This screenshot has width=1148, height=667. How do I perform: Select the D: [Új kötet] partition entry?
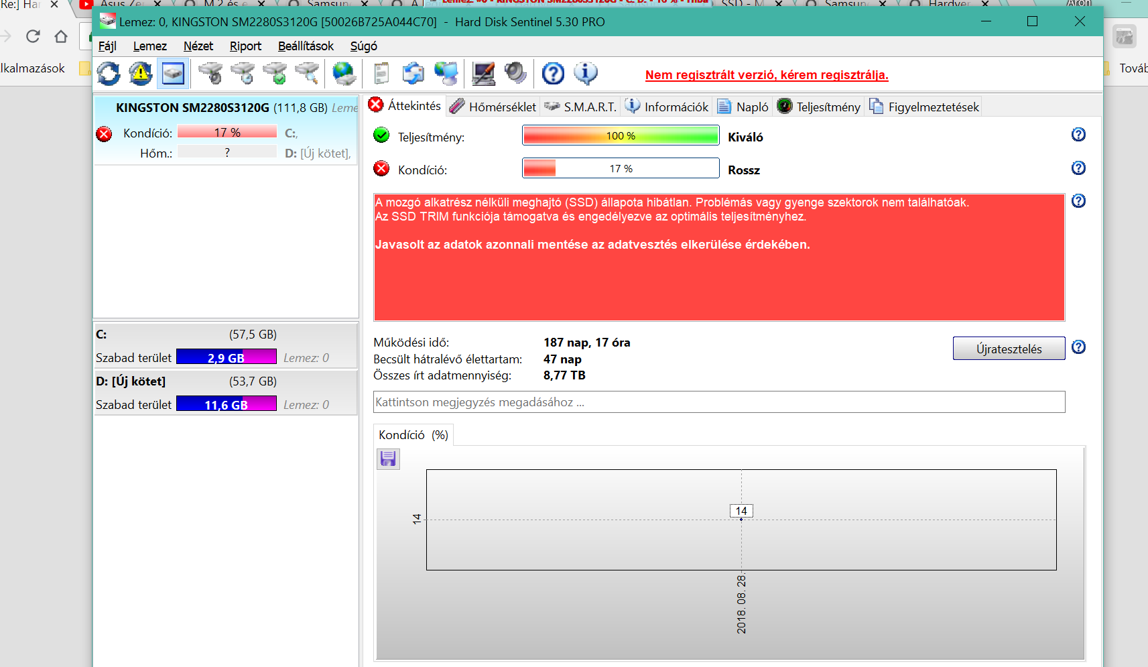click(226, 393)
